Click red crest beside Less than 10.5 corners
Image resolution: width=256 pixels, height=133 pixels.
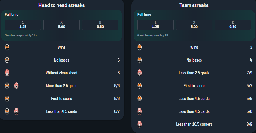tap(140, 124)
